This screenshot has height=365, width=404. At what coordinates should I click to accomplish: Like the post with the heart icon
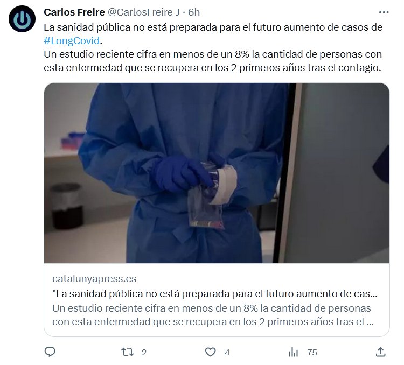pyautogui.click(x=210, y=352)
